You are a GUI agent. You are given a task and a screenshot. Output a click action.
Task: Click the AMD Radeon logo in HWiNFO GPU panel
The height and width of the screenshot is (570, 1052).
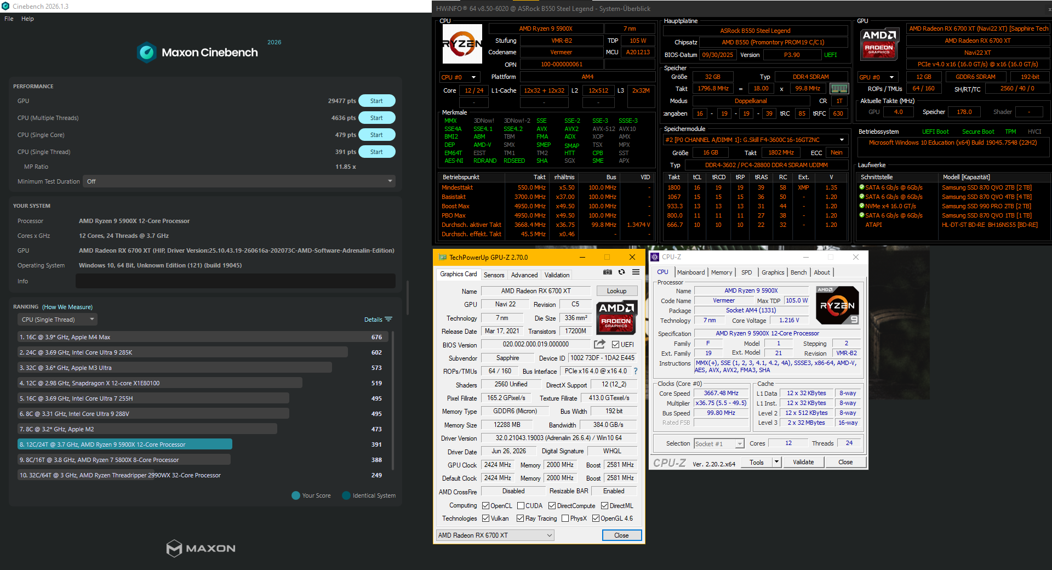879,44
